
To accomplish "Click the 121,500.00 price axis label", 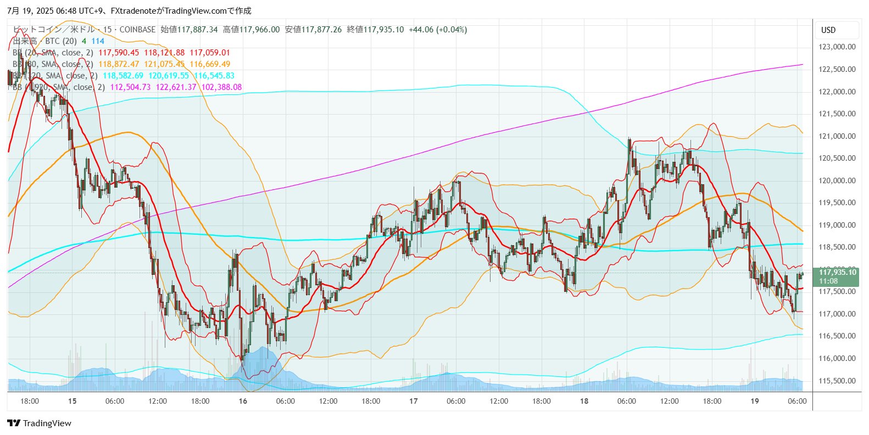I will point(837,114).
